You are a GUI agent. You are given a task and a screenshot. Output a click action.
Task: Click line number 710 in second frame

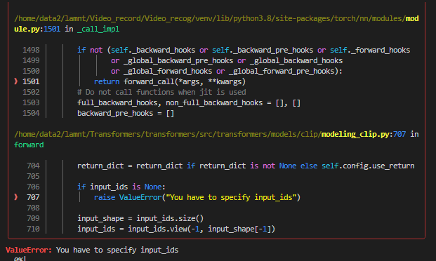33,229
